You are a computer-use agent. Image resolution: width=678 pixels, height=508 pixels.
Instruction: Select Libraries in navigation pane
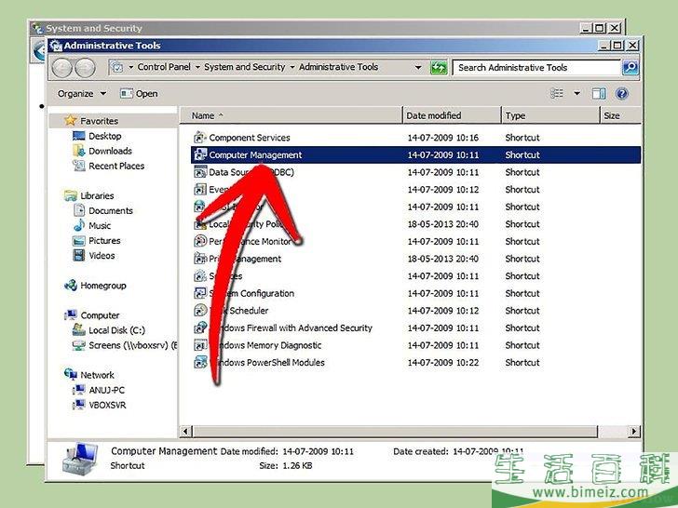[89, 195]
